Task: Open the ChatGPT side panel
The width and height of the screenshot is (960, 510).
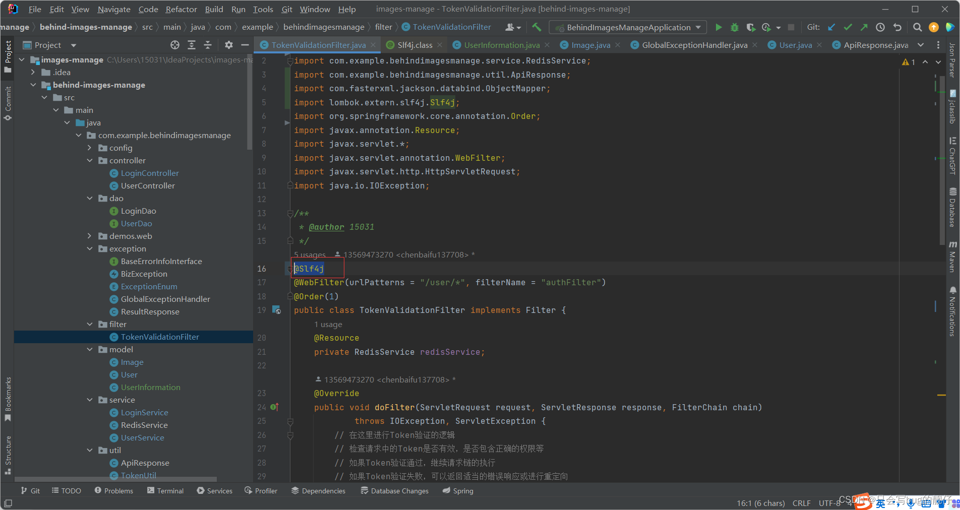Action: (952, 156)
